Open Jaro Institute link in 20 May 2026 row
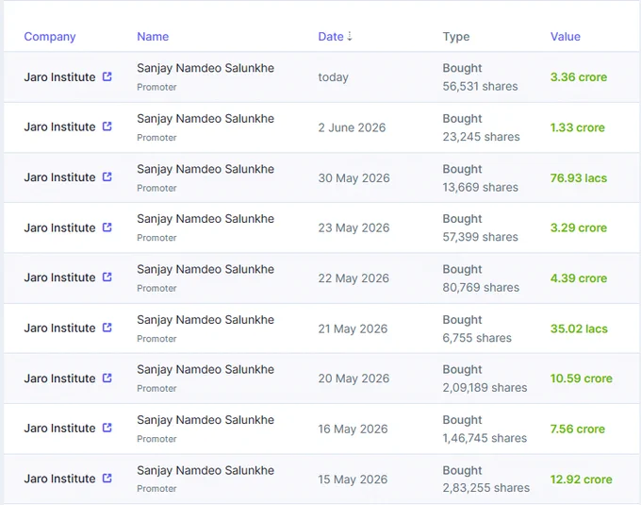 coord(59,379)
